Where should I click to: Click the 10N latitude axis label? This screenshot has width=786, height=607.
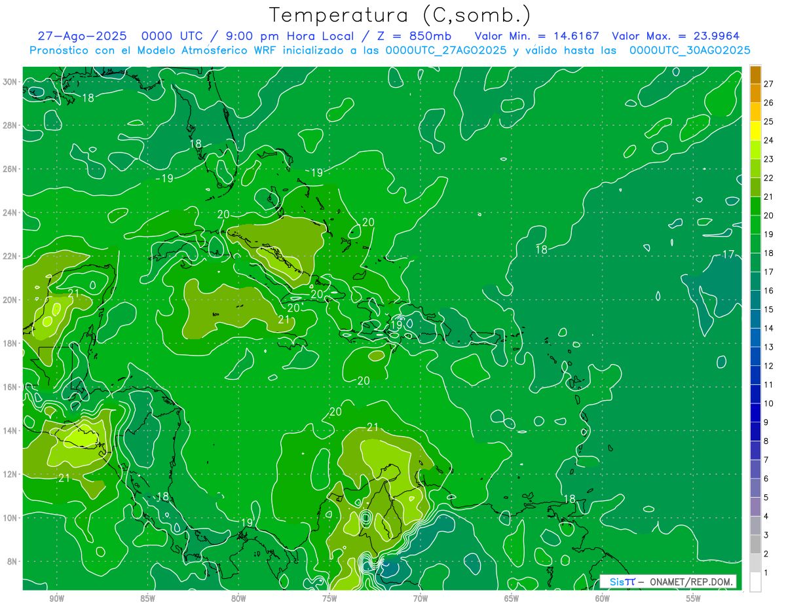click(10, 518)
